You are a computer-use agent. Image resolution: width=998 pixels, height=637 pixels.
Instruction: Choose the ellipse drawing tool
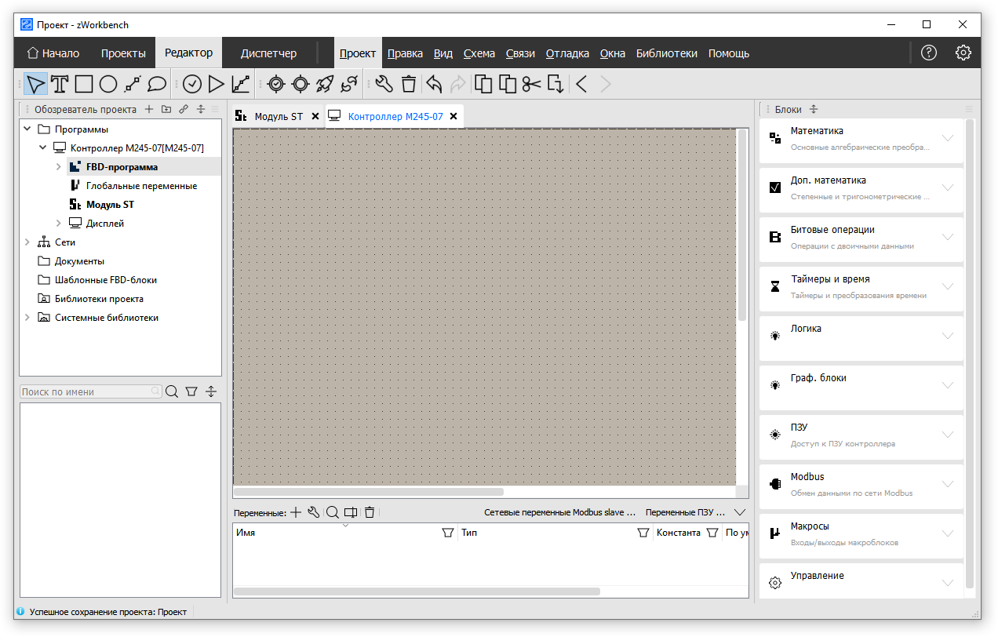point(108,84)
